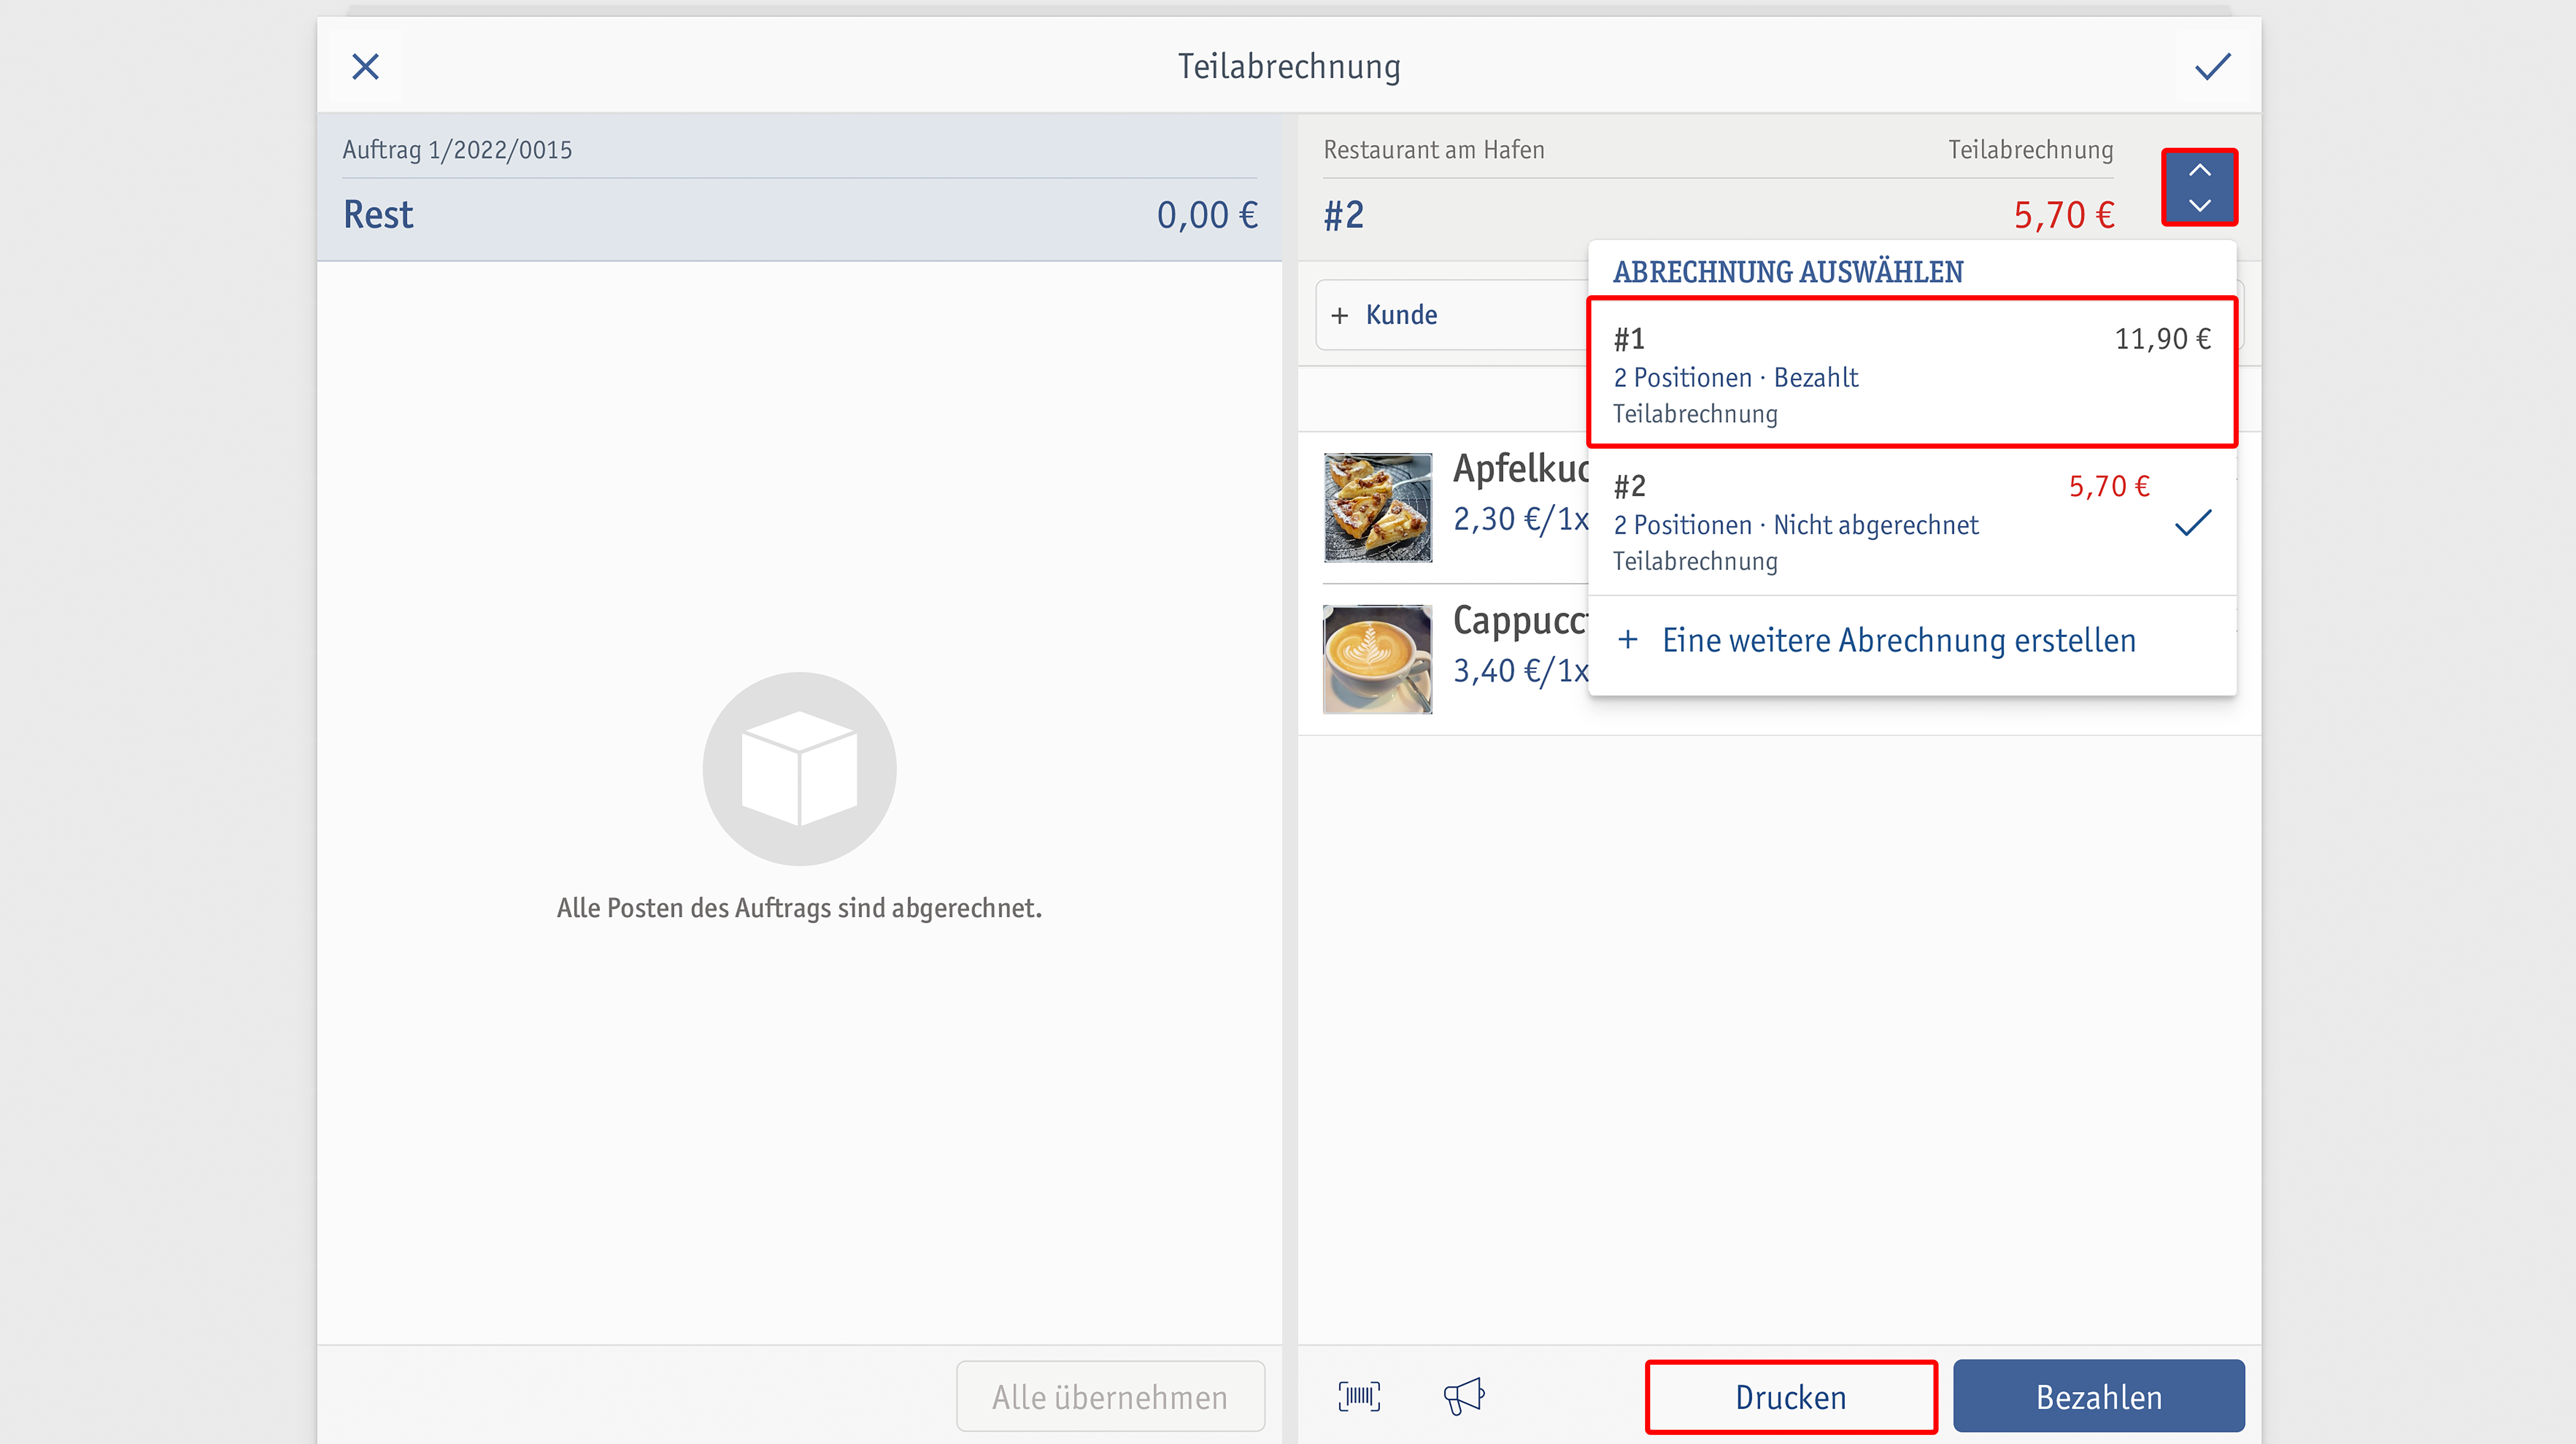
Task: Confirm Teilabrechnung with the checkmark icon
Action: [2212, 67]
